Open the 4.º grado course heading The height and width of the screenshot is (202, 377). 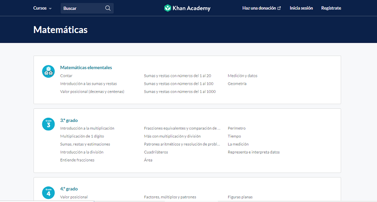(69, 189)
